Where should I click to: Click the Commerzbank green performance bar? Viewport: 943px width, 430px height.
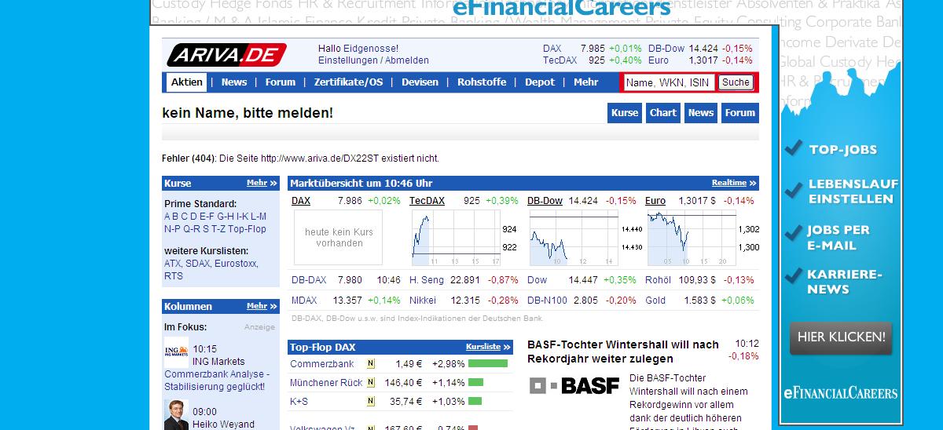point(488,364)
